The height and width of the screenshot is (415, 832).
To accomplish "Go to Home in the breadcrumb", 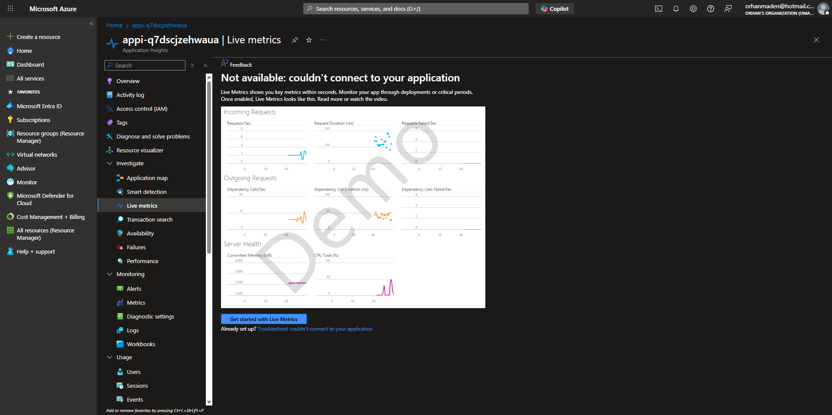I will click(x=114, y=26).
